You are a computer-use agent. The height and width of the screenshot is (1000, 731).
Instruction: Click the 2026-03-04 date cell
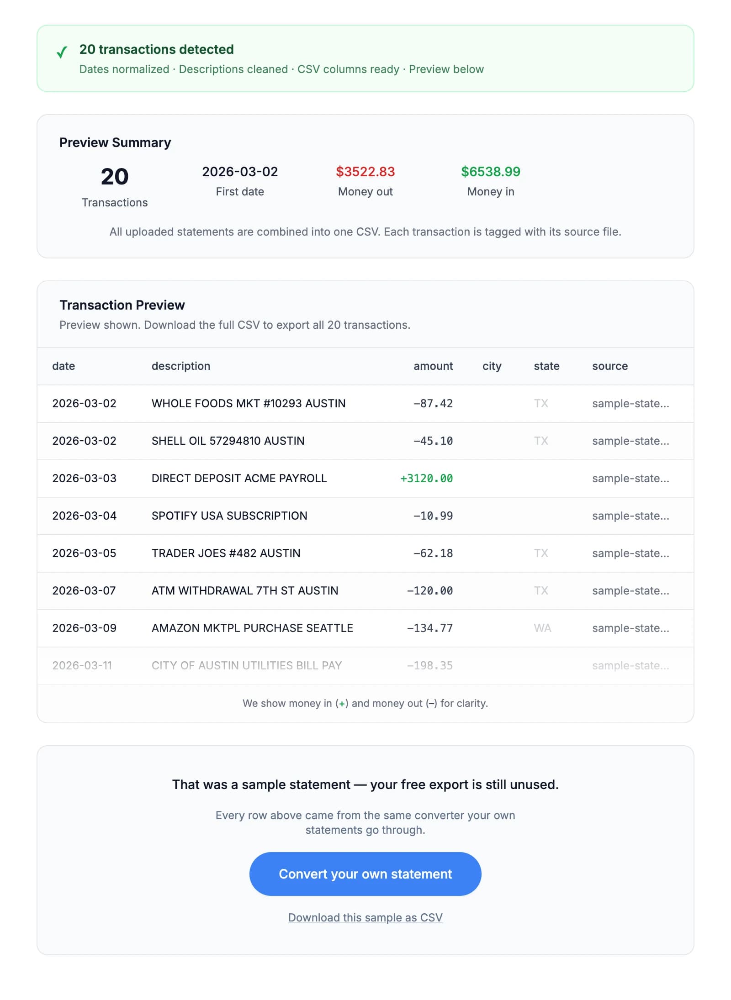[84, 516]
